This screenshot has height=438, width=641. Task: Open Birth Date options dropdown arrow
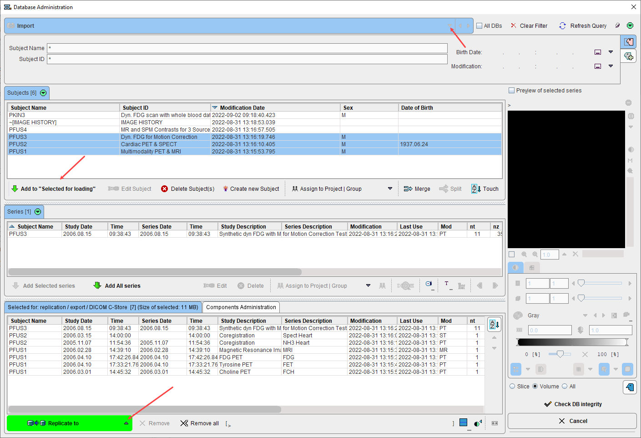click(611, 52)
